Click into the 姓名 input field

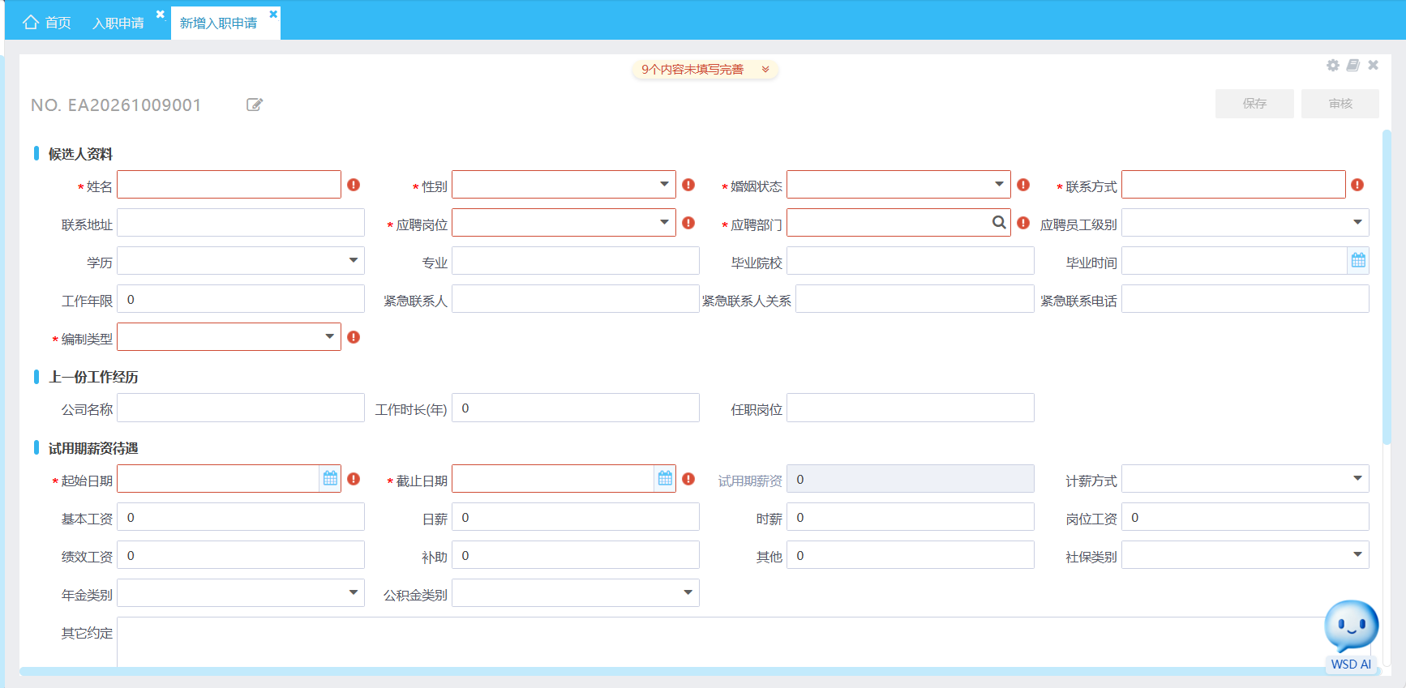229,185
